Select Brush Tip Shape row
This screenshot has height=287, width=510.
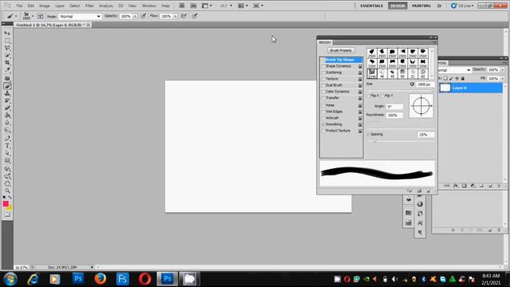(x=341, y=60)
